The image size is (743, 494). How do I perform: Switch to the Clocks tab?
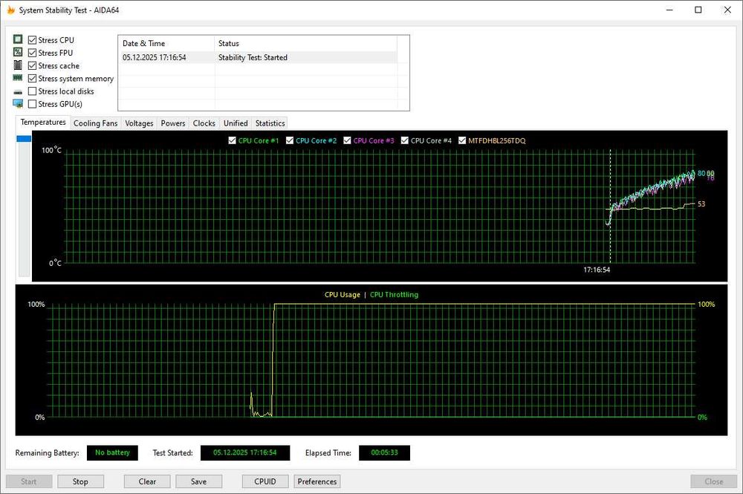pos(204,123)
